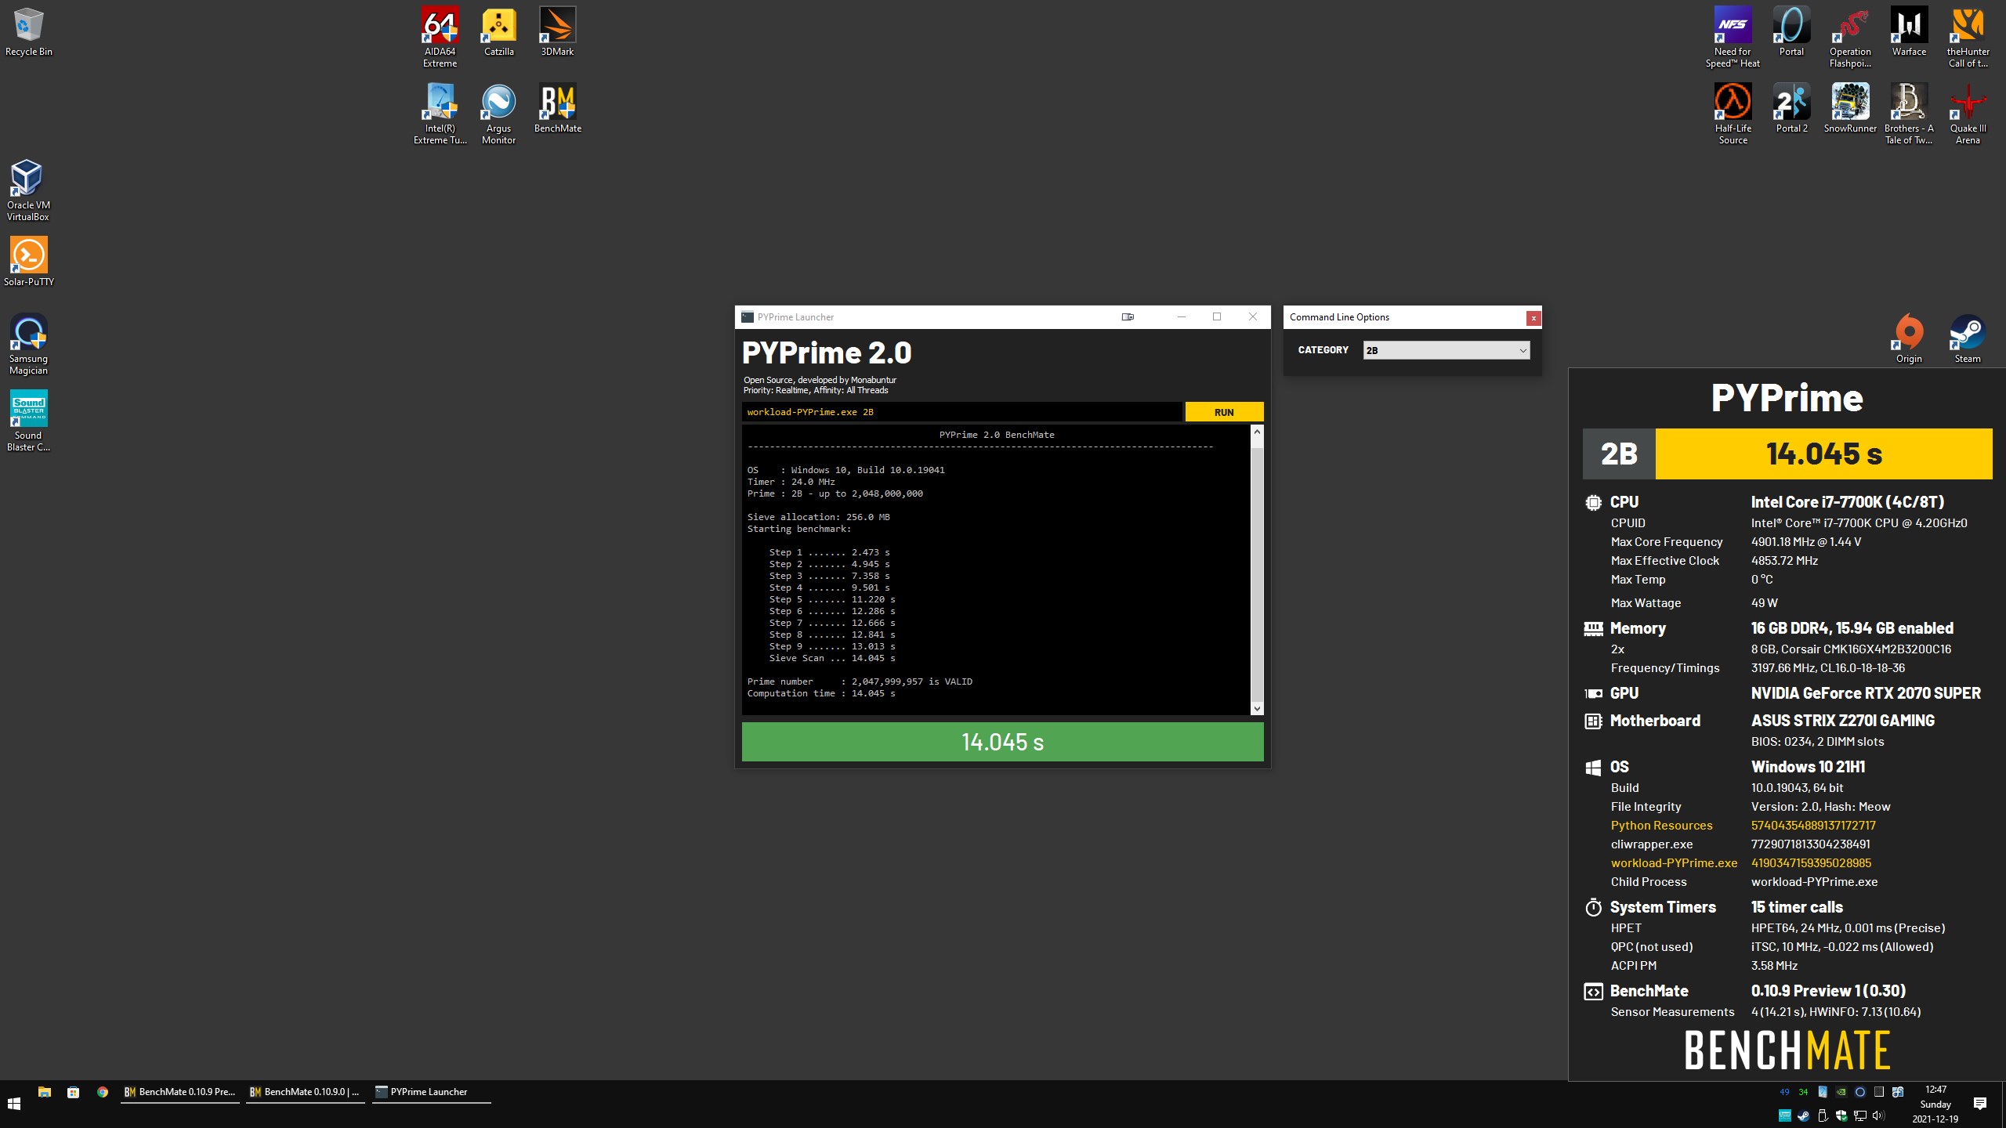The height and width of the screenshot is (1128, 2006).
Task: Select the Quake III Arena desktop icon
Action: 1968,114
